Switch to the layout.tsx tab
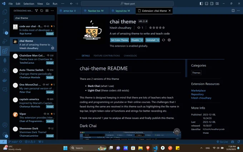The width and height of the screenshot is (243, 152). 122,11
